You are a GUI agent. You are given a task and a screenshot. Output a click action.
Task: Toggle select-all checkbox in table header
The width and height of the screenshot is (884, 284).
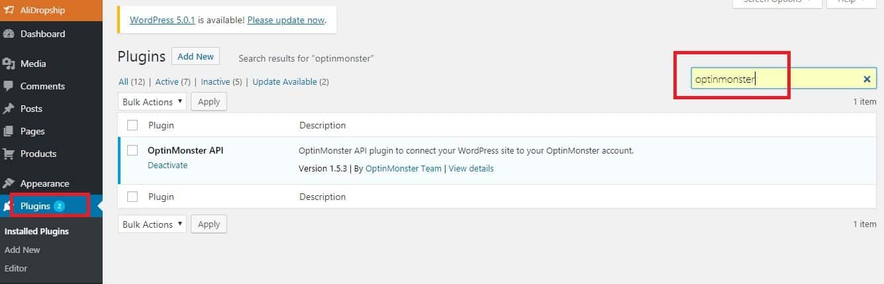click(132, 125)
